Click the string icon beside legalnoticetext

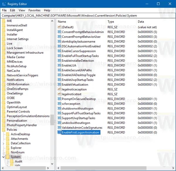tap(59, 94)
